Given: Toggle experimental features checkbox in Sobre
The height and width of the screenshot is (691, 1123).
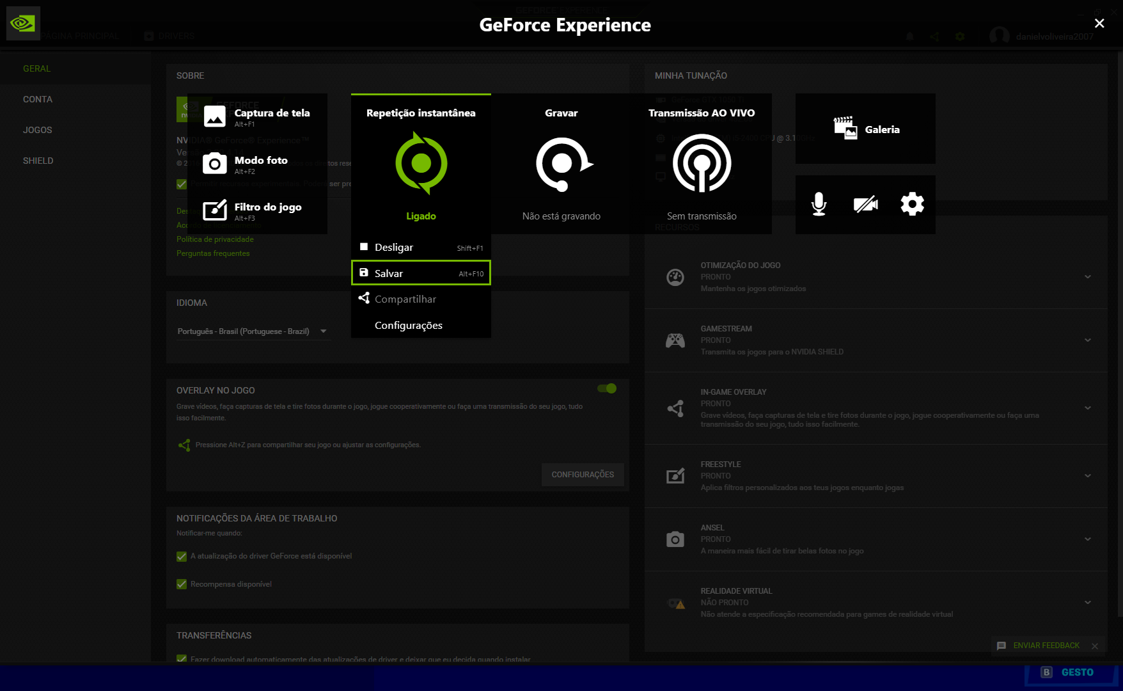Looking at the screenshot, I should click(x=182, y=184).
